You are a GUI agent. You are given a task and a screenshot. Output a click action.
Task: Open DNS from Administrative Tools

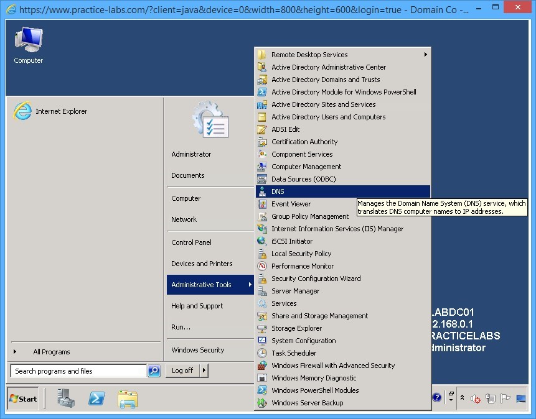click(x=278, y=191)
